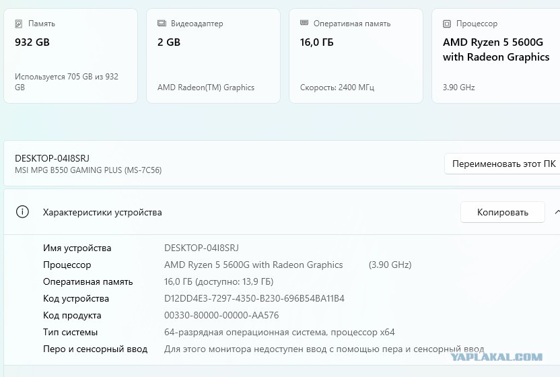This screenshot has height=377, width=560.
Task: Click the DESKTOP-04I8SRJ heading above motherboard name
Action: tap(52, 158)
